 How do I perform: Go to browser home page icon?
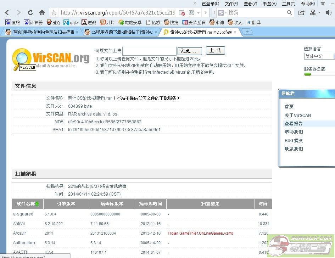point(42,13)
